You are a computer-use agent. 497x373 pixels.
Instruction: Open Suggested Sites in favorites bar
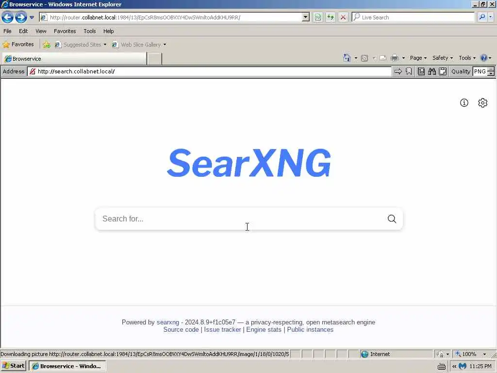(x=81, y=45)
